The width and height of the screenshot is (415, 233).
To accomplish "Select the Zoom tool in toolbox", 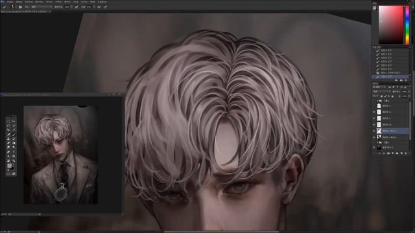I will pos(14,161).
